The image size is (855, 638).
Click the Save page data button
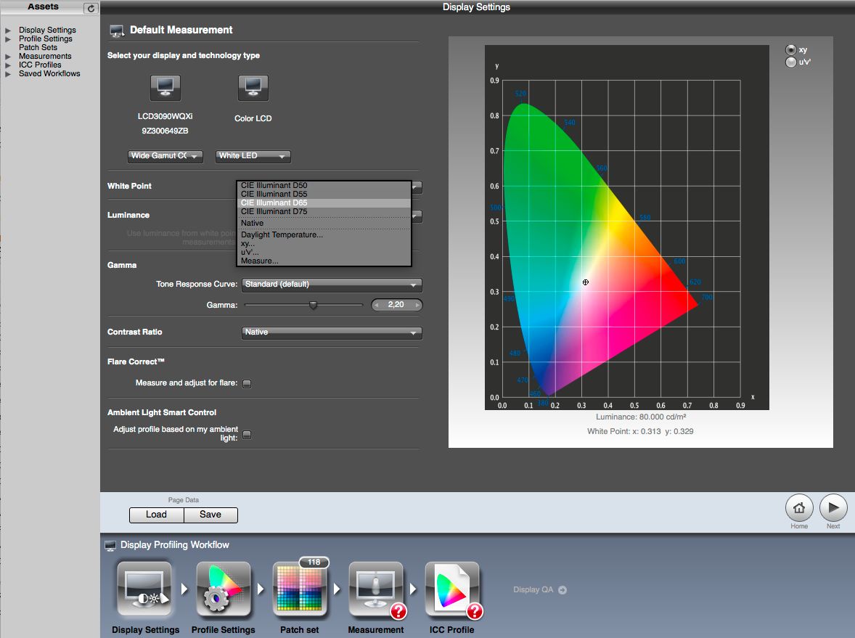pos(210,515)
